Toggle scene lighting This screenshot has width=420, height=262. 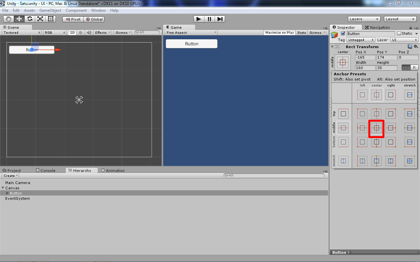(x=80, y=32)
